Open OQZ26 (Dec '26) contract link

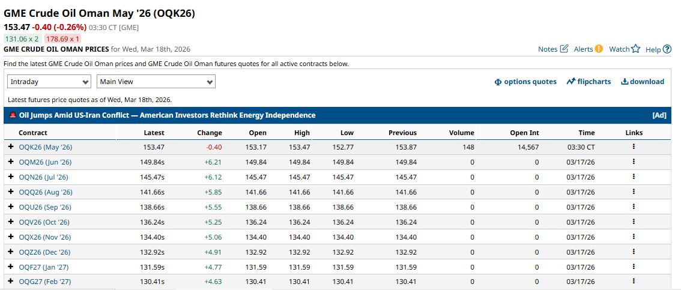[44, 252]
